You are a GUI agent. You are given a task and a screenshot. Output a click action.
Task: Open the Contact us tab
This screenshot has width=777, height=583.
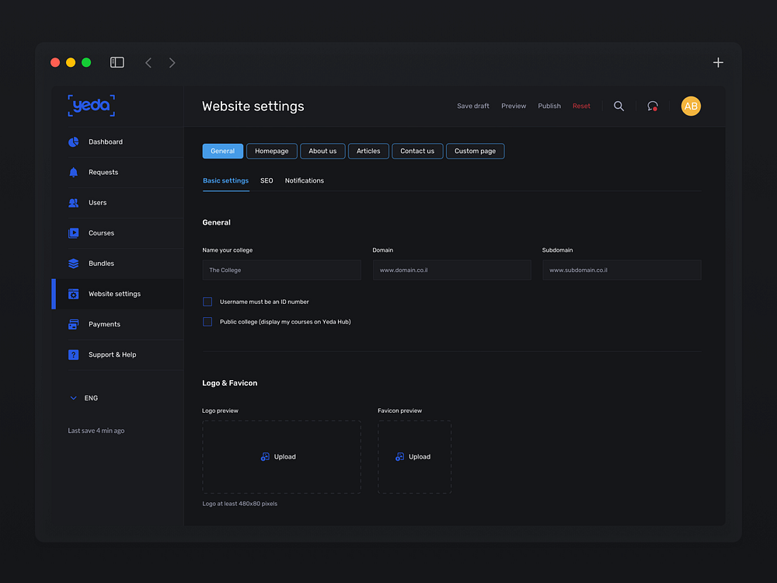(x=417, y=151)
